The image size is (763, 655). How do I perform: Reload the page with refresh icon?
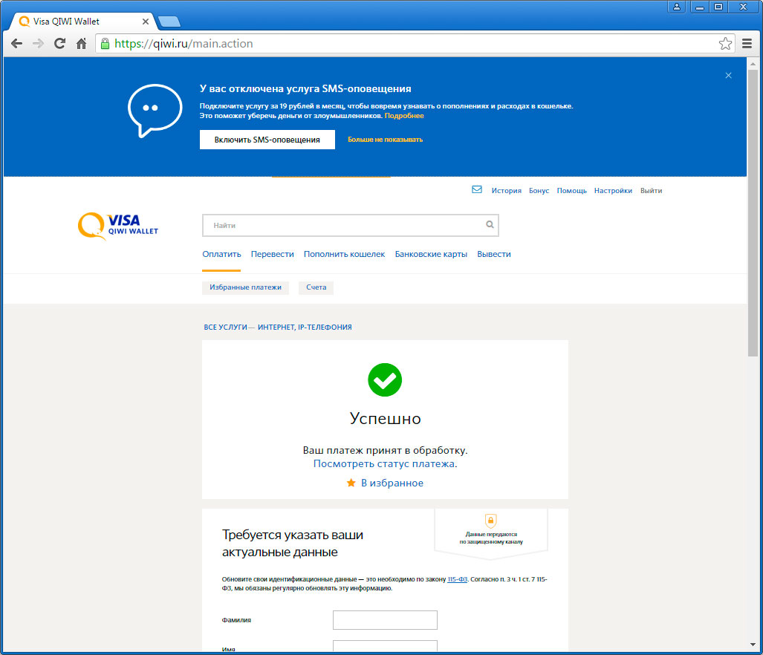60,44
